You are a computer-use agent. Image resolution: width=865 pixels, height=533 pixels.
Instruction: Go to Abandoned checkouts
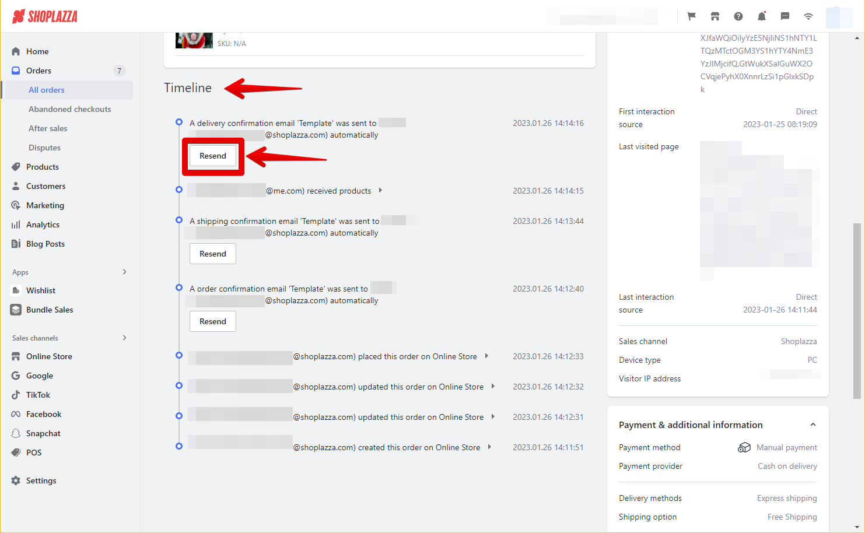click(x=69, y=109)
